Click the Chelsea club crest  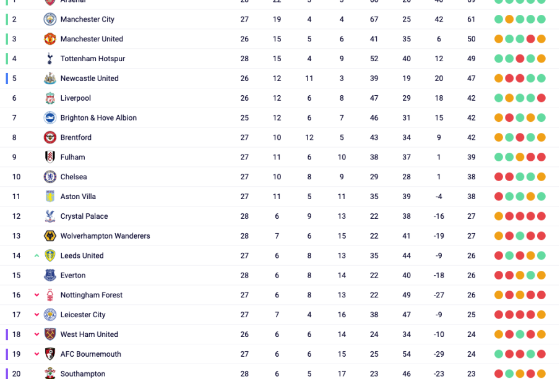tap(50, 177)
